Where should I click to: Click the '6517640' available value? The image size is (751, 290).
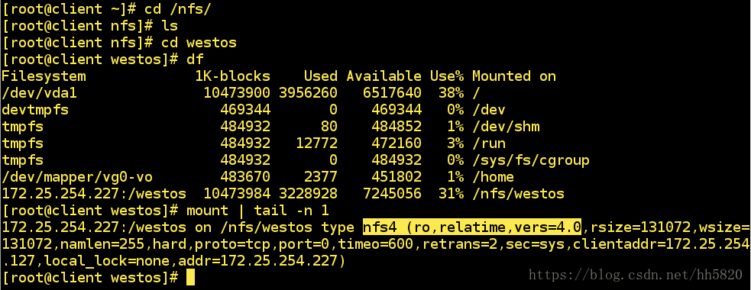pos(392,93)
